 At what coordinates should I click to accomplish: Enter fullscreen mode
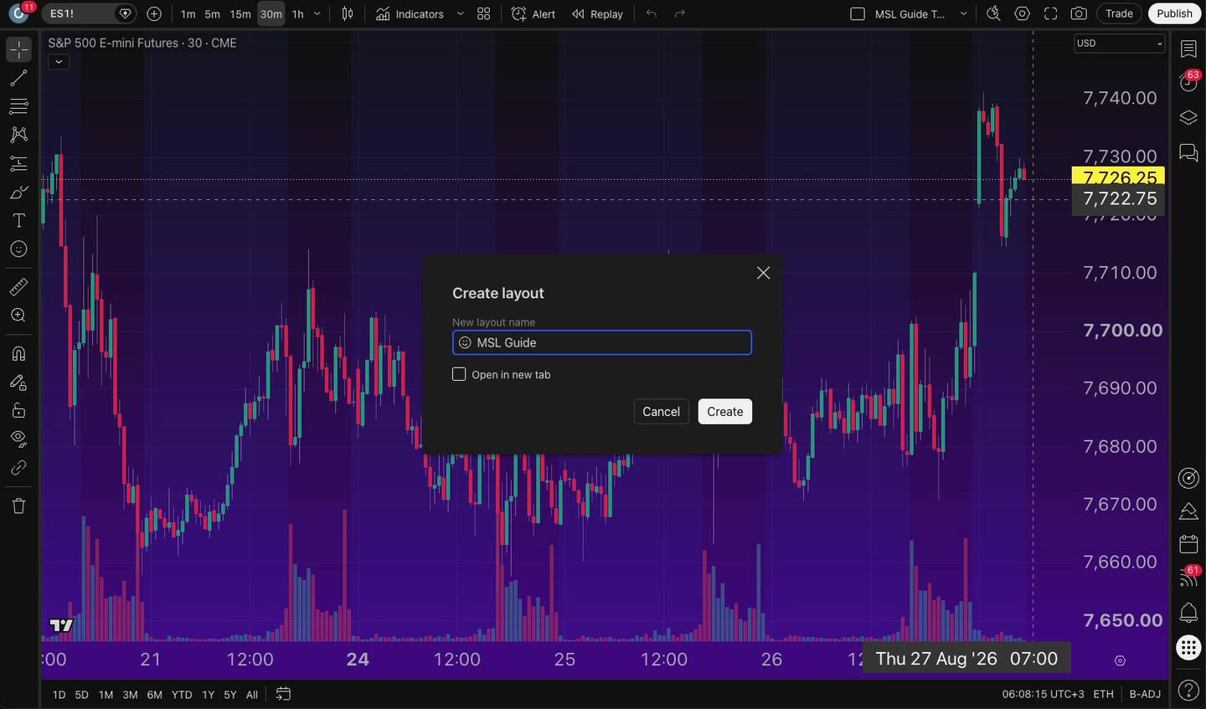point(1050,14)
